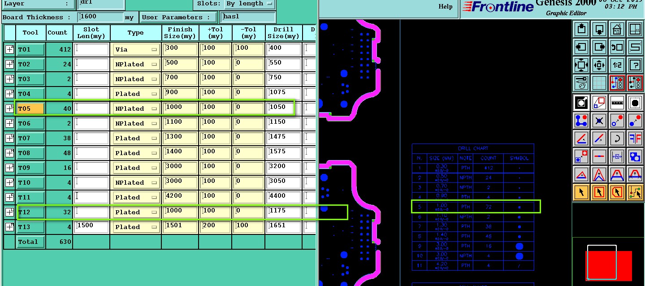Click the T05 tool button
Image resolution: width=645 pixels, height=286 pixels.
click(30, 108)
